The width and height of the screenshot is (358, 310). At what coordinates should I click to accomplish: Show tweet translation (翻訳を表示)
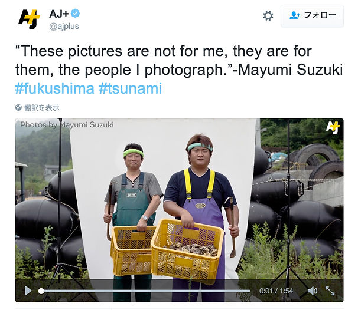point(41,107)
